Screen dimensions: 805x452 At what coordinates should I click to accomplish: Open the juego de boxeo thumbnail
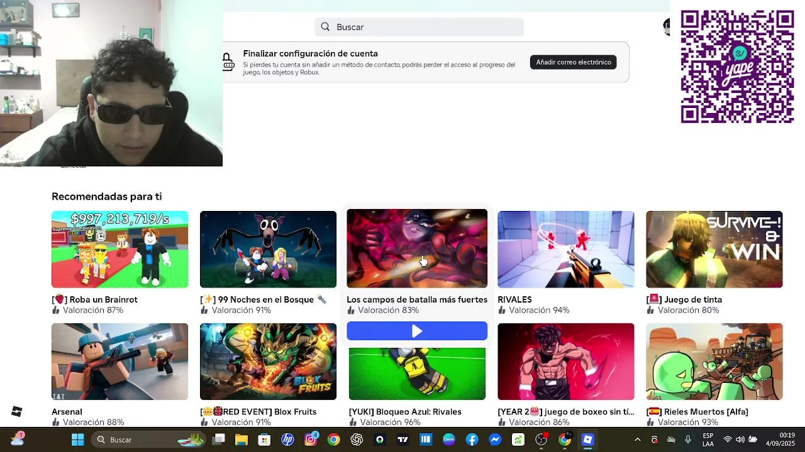(x=566, y=362)
